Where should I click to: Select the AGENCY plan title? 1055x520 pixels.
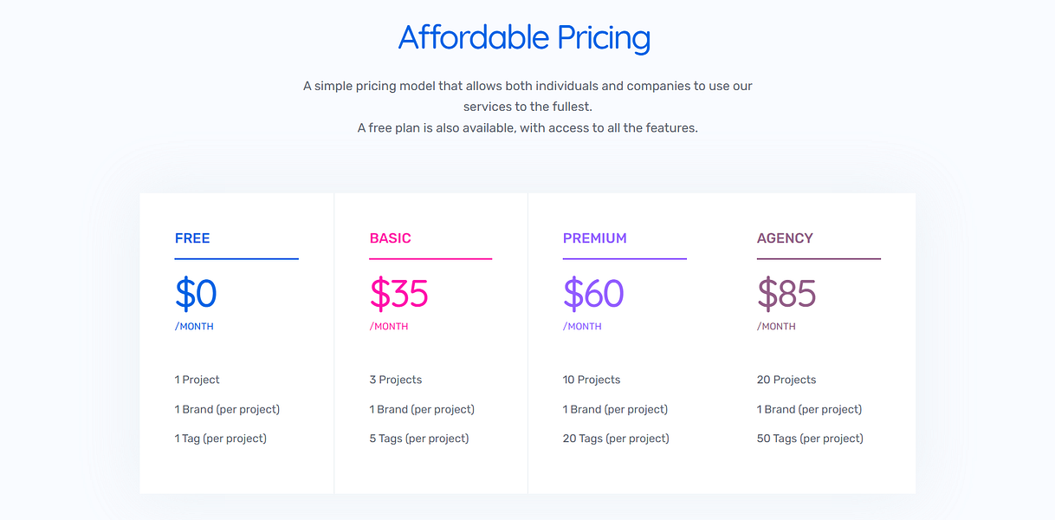[785, 238]
